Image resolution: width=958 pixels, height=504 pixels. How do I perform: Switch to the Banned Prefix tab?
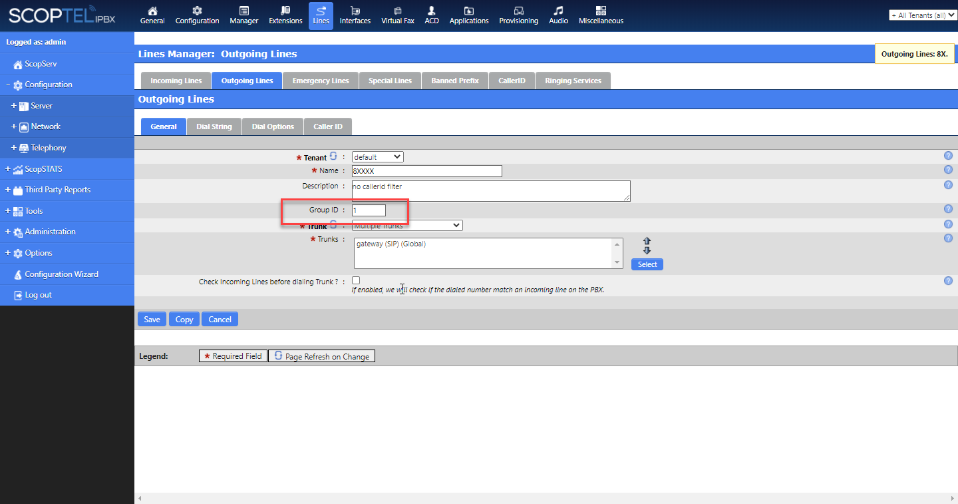[x=455, y=81]
